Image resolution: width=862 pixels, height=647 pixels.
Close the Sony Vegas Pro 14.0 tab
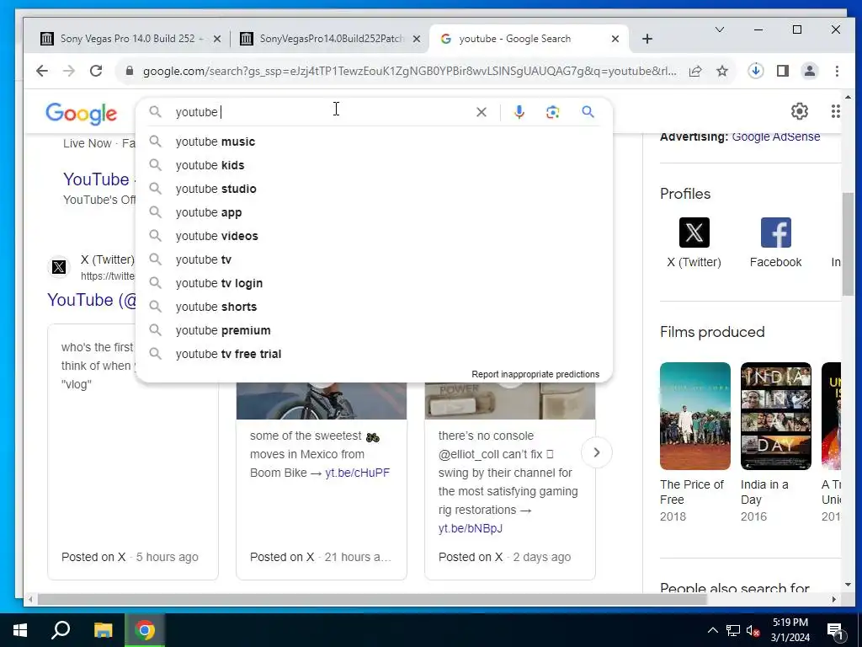coord(217,39)
